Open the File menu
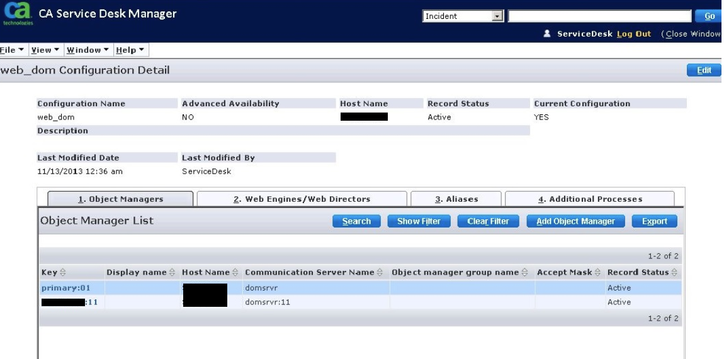The width and height of the screenshot is (724, 359). coord(13,50)
